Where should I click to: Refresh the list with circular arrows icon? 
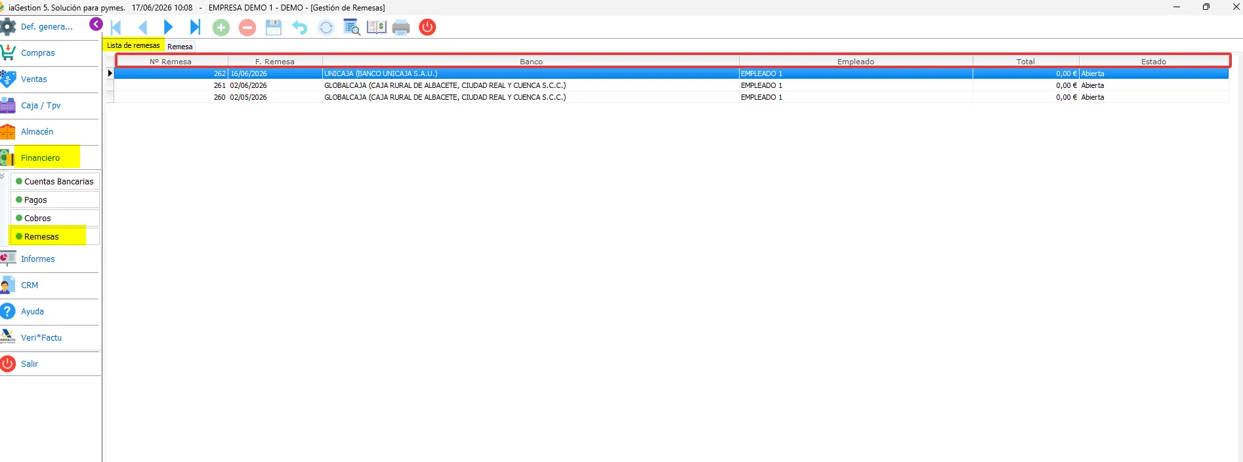[x=326, y=28]
